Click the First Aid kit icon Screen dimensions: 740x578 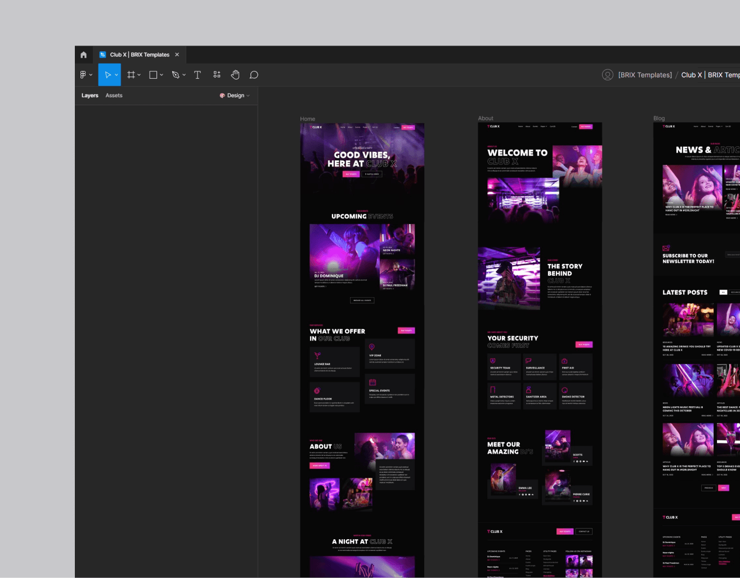(x=564, y=361)
